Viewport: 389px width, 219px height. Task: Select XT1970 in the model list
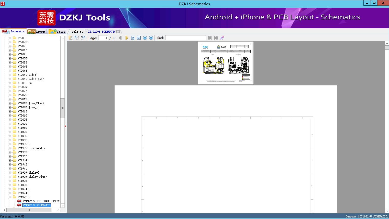22,132
